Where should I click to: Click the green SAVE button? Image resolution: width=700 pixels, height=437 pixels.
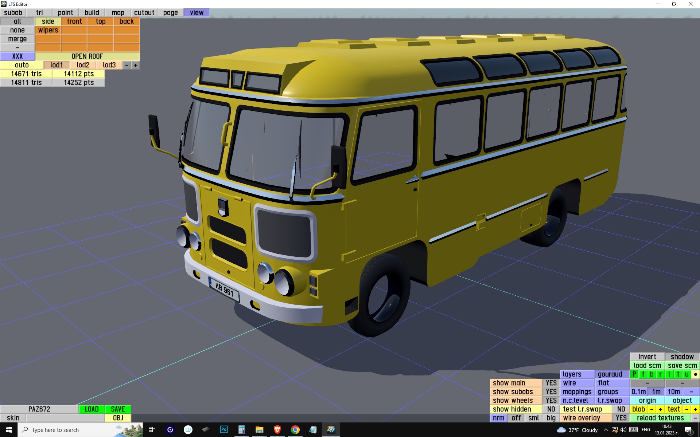pos(118,409)
